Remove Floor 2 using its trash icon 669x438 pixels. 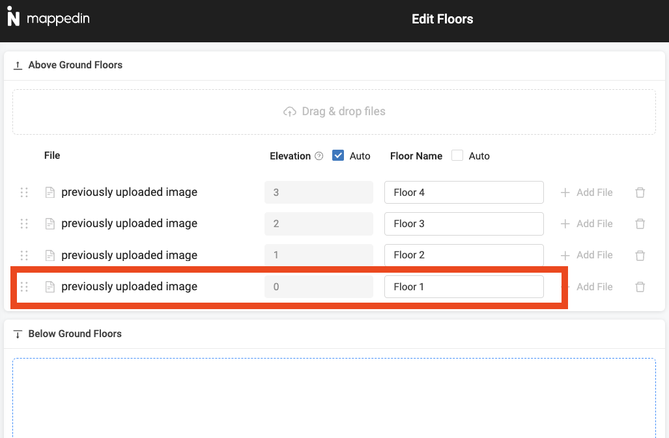click(640, 255)
